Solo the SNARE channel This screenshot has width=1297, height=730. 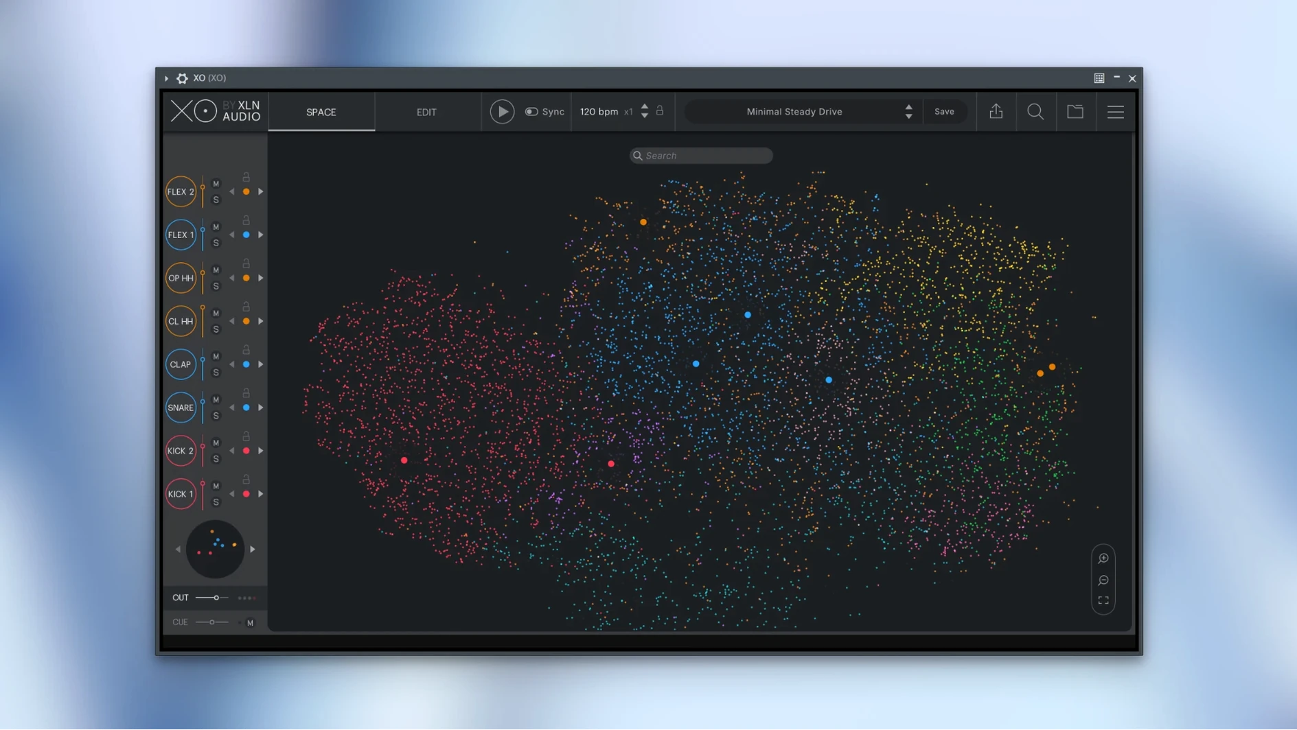(x=216, y=416)
